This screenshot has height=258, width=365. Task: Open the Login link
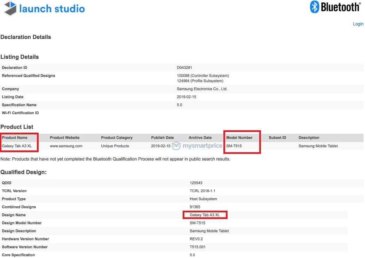(x=358, y=24)
